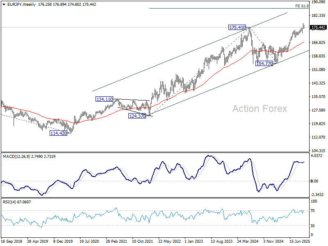
Task: Click the 175.410 price label box
Action: (x=237, y=27)
